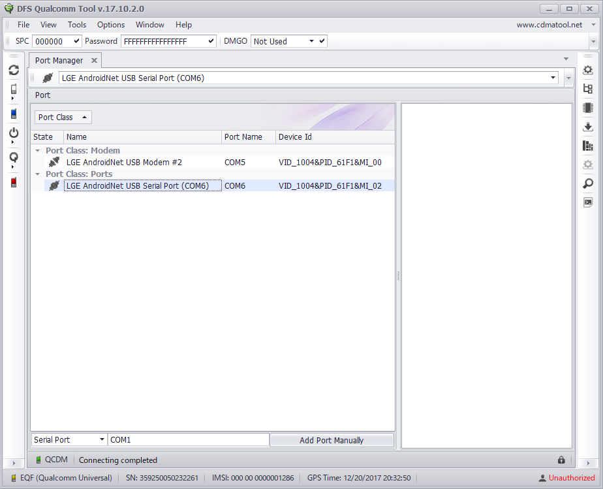Click the lock icon in connection status bar
This screenshot has width=603, height=489.
[x=561, y=460]
